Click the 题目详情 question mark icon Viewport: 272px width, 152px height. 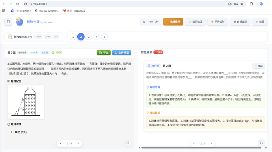click(9, 124)
